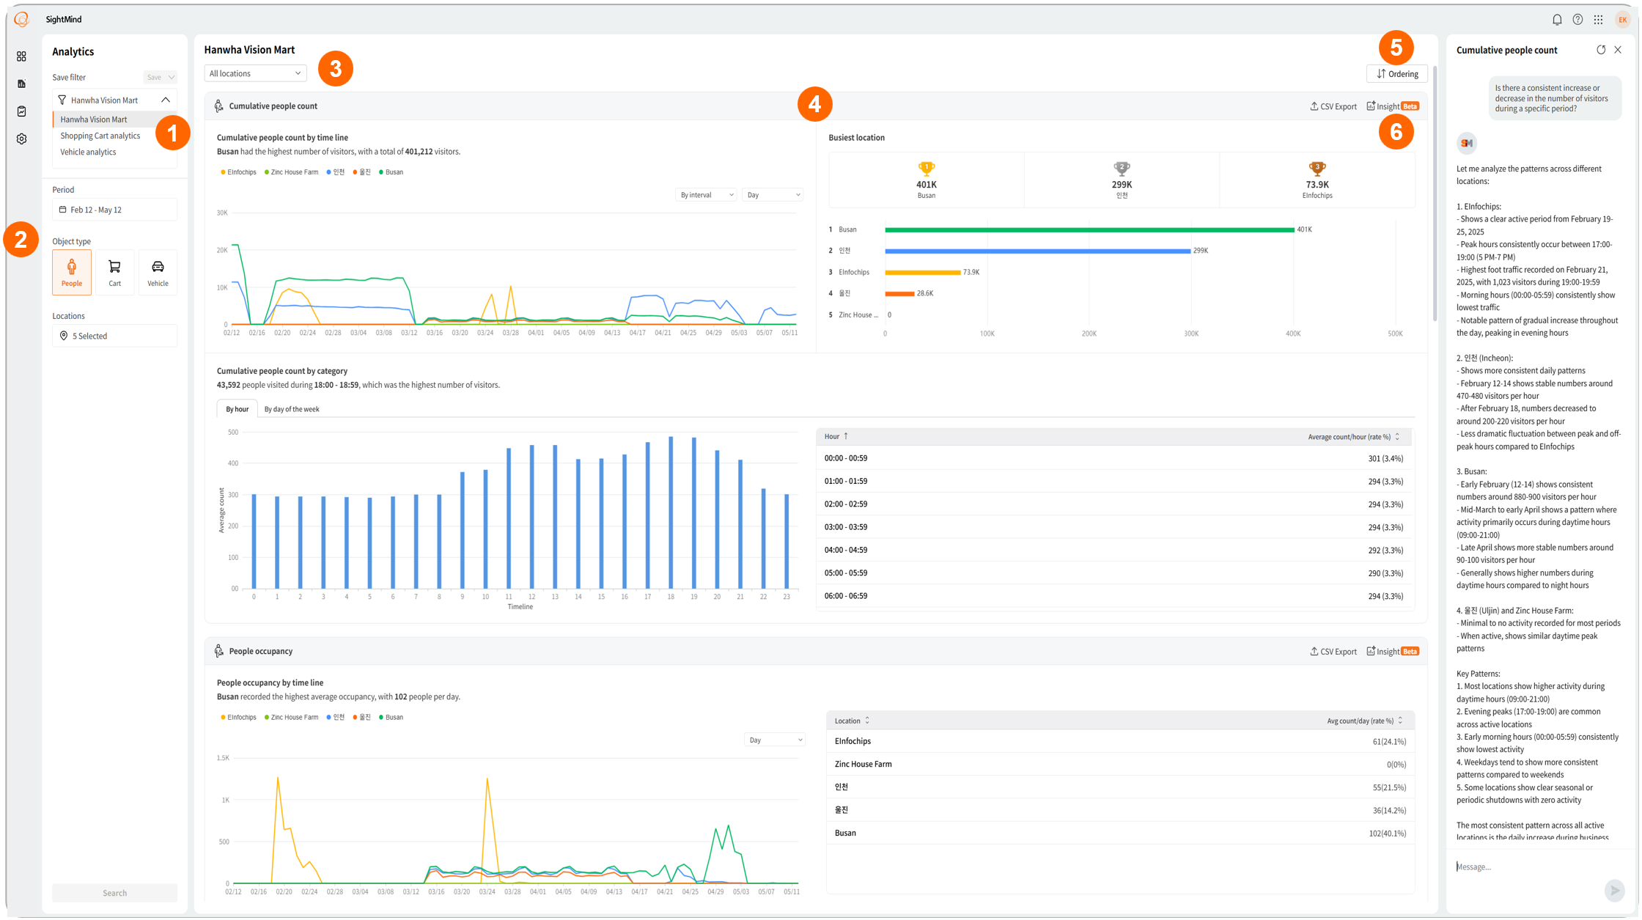The image size is (1642, 920).
Task: Open the settings gear icon in sidebar
Action: click(x=21, y=139)
